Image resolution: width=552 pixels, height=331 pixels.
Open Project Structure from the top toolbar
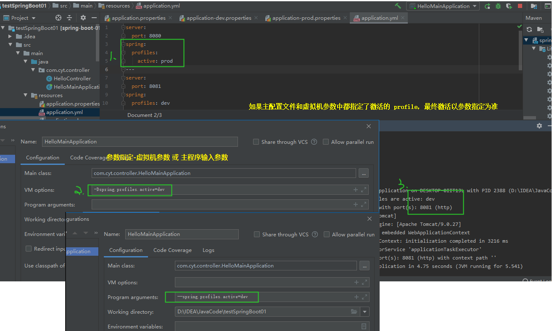[x=534, y=6]
